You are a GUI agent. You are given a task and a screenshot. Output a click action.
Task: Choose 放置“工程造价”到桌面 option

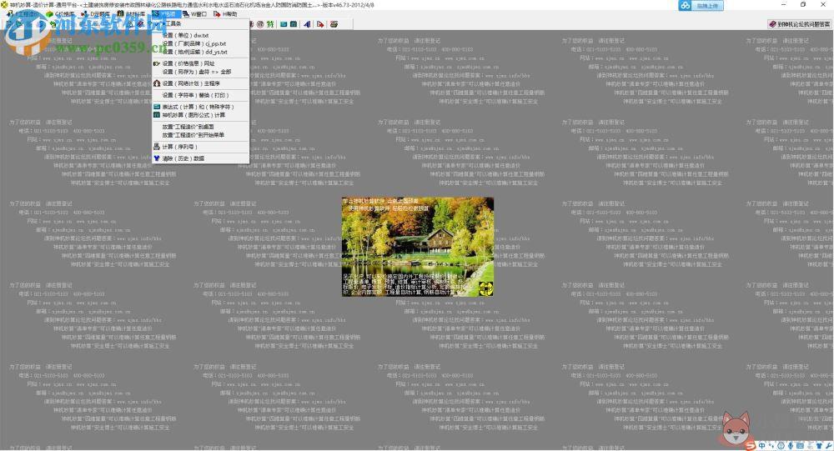(x=200, y=127)
